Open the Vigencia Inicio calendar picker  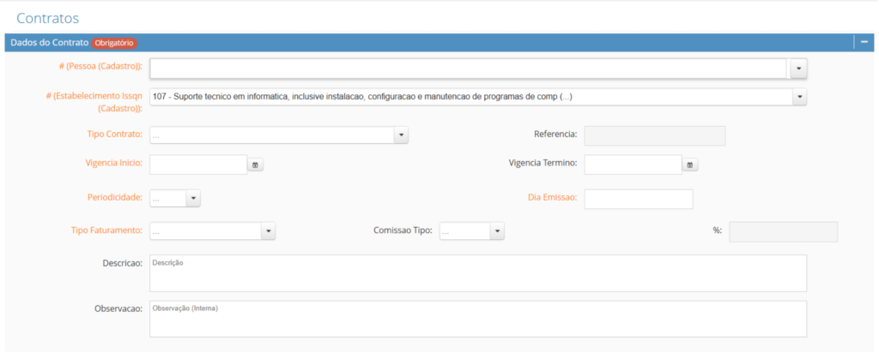[x=255, y=165]
